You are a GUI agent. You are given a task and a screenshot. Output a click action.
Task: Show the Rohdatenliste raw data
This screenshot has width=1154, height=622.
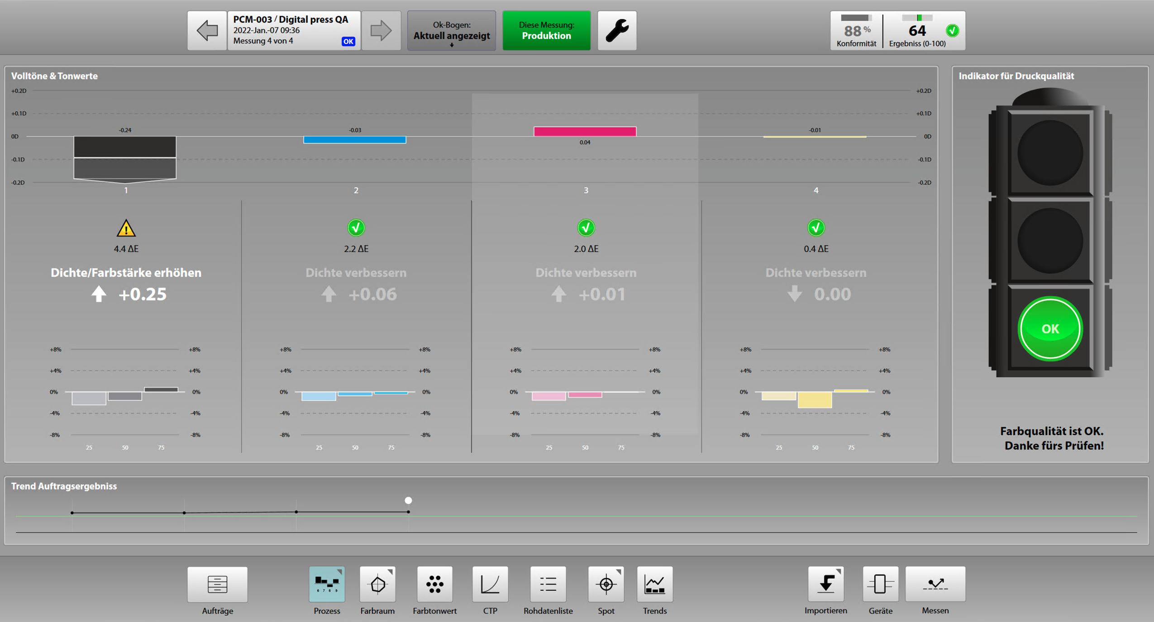point(548,584)
